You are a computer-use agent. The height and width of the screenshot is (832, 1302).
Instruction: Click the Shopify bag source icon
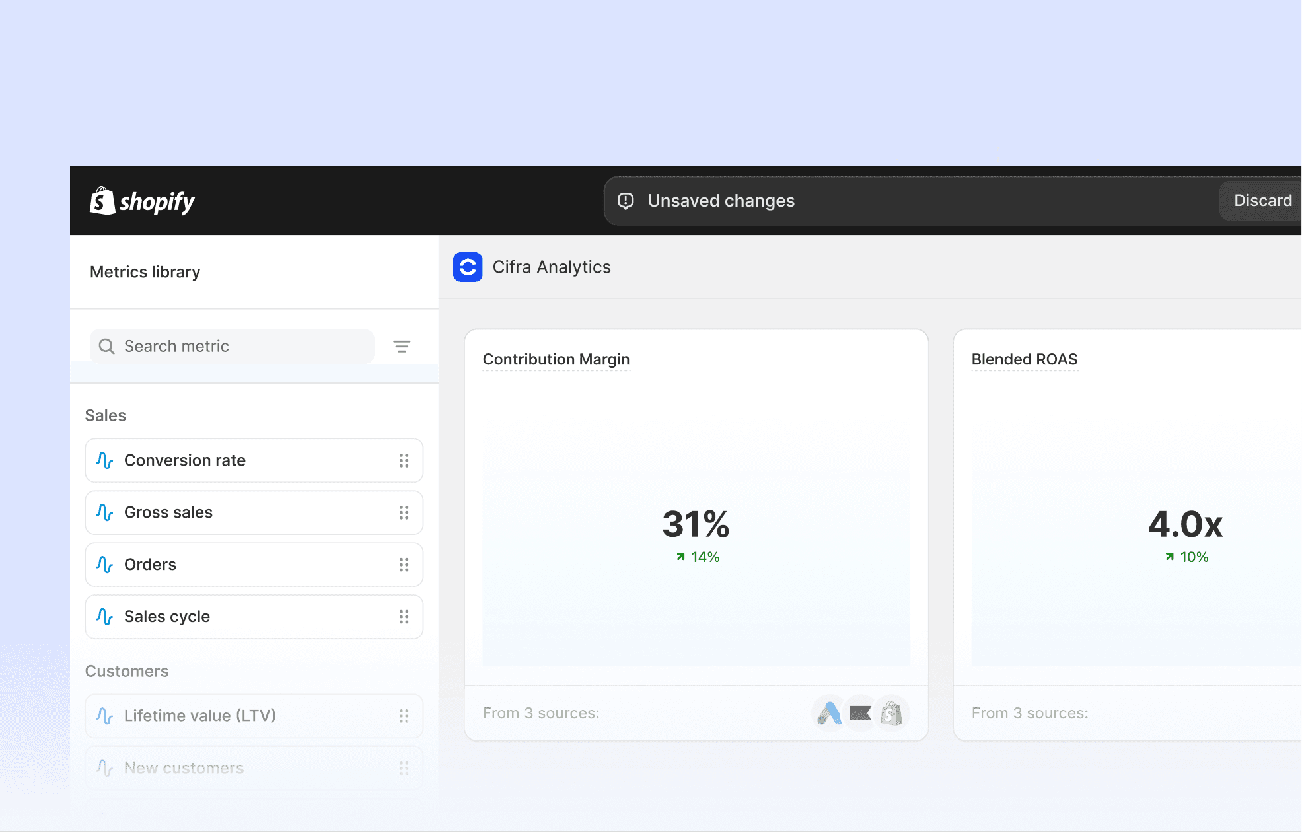point(892,713)
